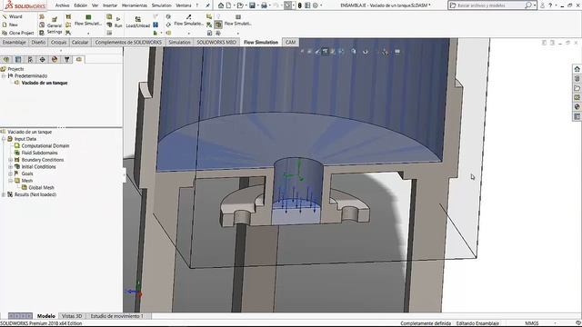The image size is (582, 327).
Task: Click the pin icon beside the menu bar
Action: click(207, 5)
